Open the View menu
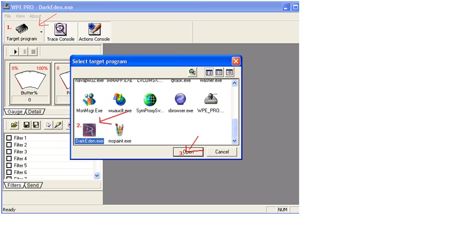 20,16
